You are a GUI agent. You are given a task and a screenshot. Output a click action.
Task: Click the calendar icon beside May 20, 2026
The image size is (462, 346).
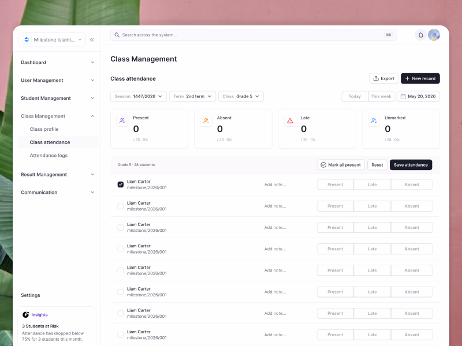click(403, 96)
